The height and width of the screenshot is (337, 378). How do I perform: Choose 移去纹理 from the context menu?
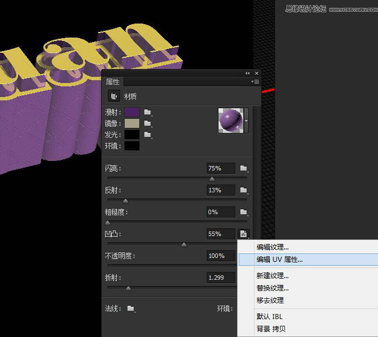pos(308,301)
